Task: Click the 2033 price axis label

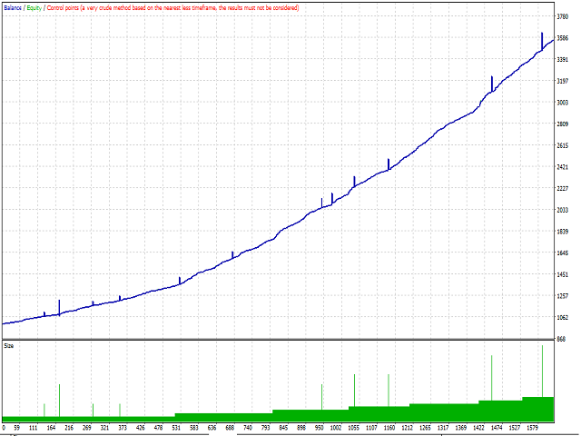Action: coord(562,211)
